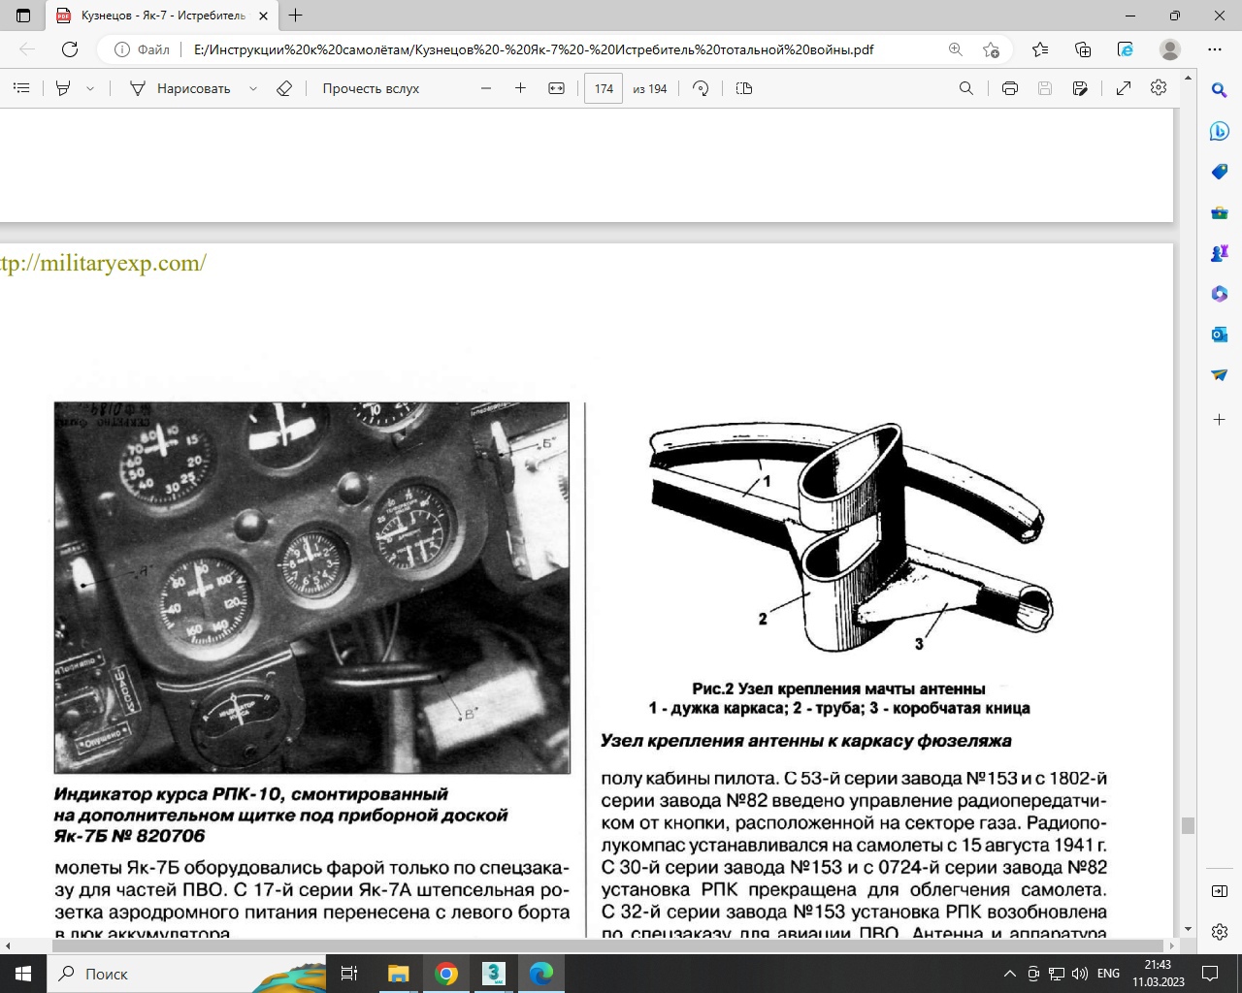Zoom in the PDF with plus button
Screen dimensions: 1242x993
click(520, 88)
